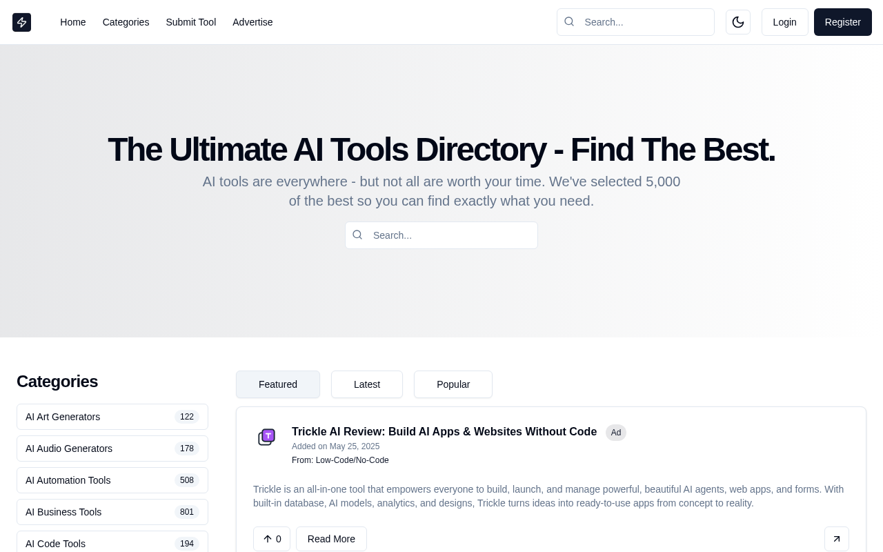The width and height of the screenshot is (883, 552).
Task: Click the magnifier icon in the hero search box
Action: pyautogui.click(x=357, y=235)
